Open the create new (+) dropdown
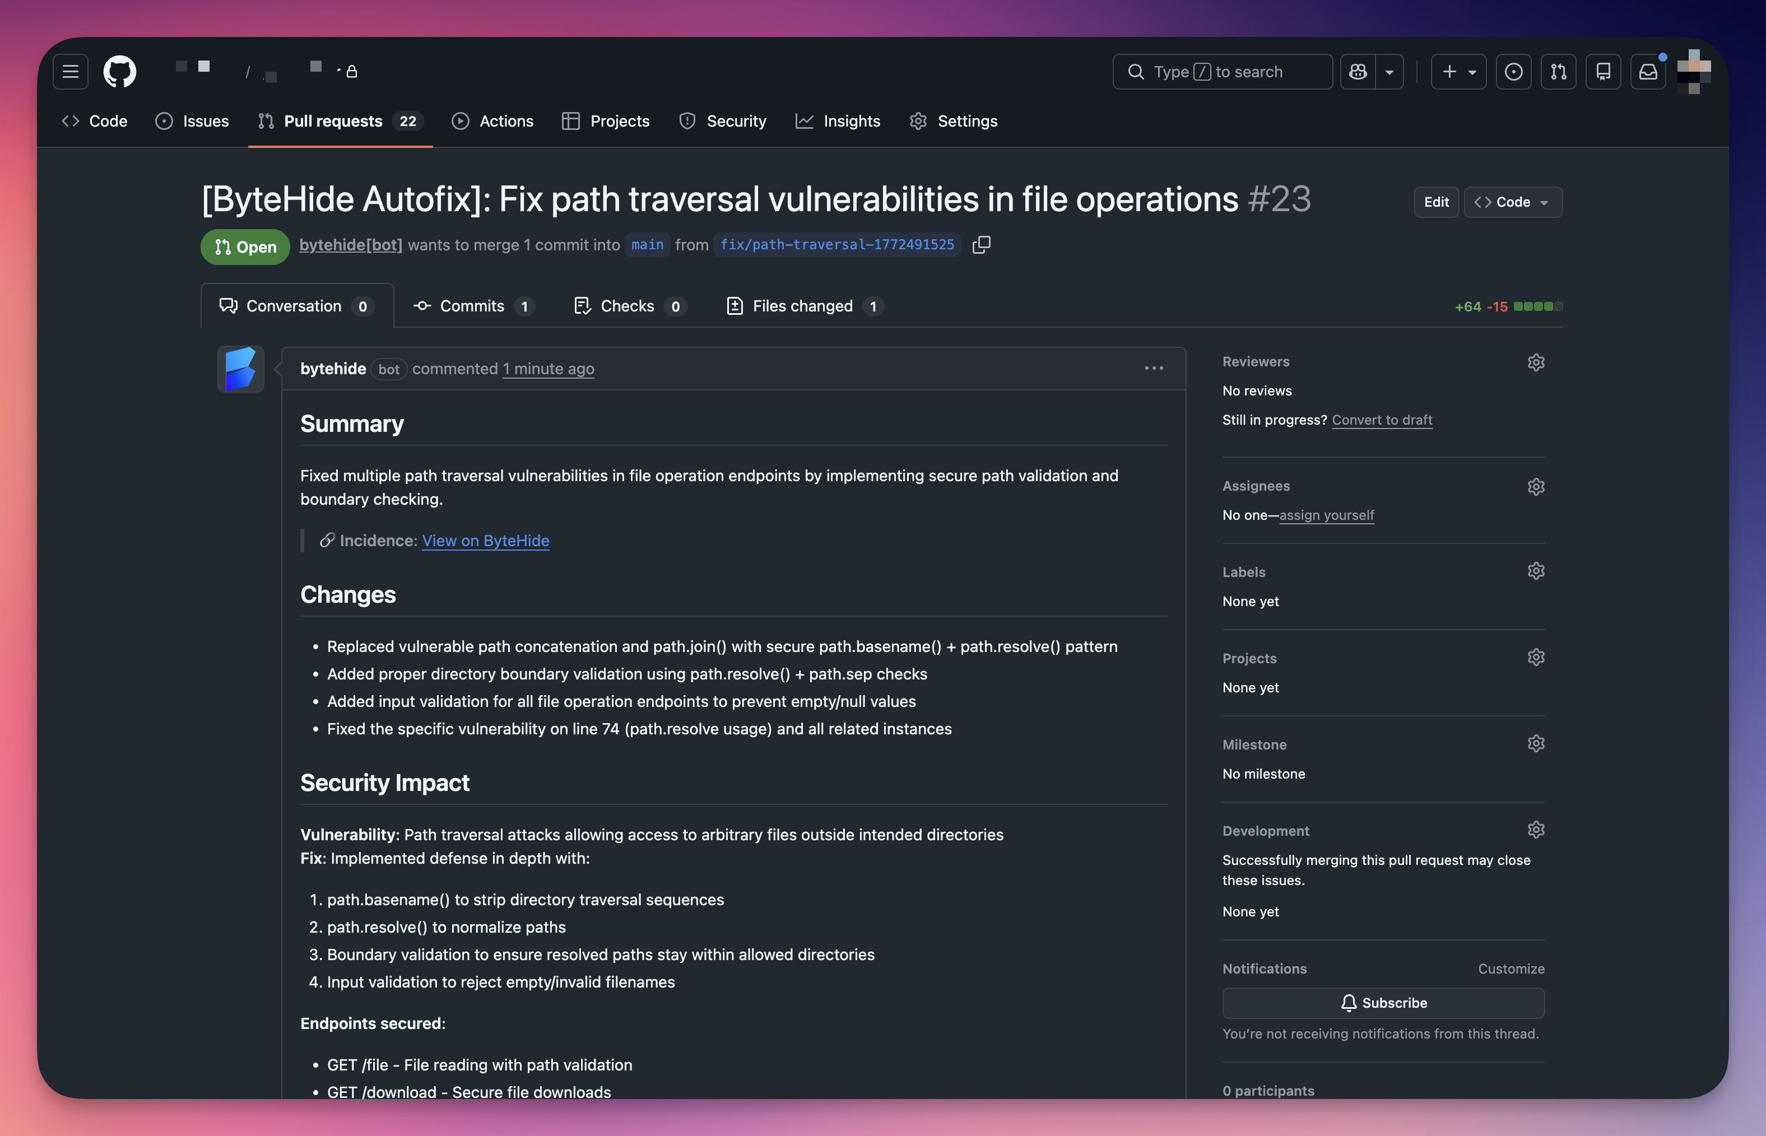 [1458, 72]
